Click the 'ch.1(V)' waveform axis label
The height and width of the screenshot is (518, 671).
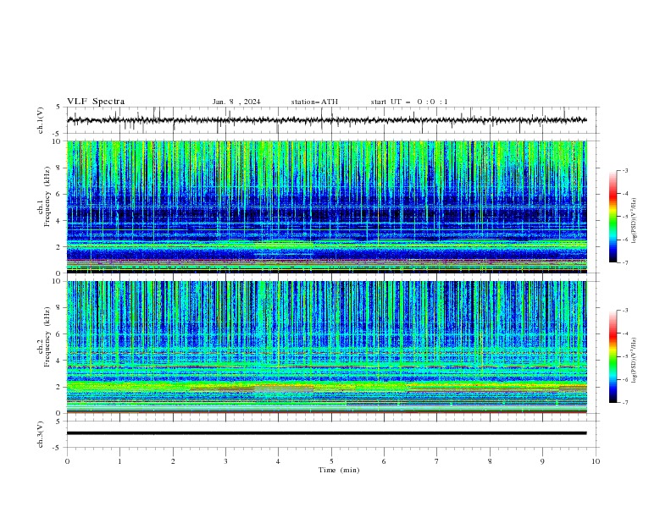coord(41,120)
